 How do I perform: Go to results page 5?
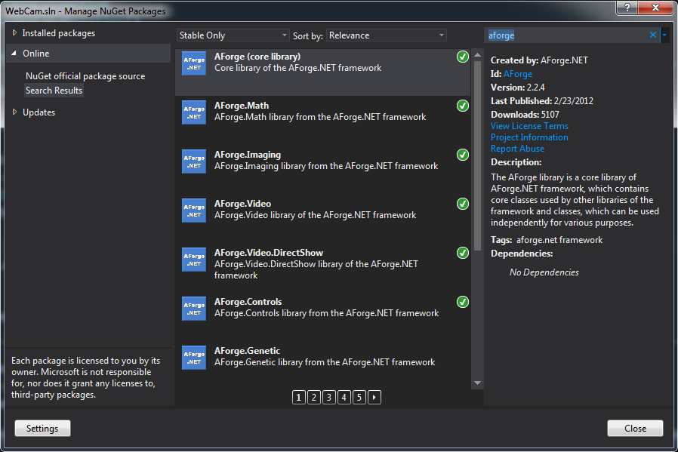pos(359,397)
